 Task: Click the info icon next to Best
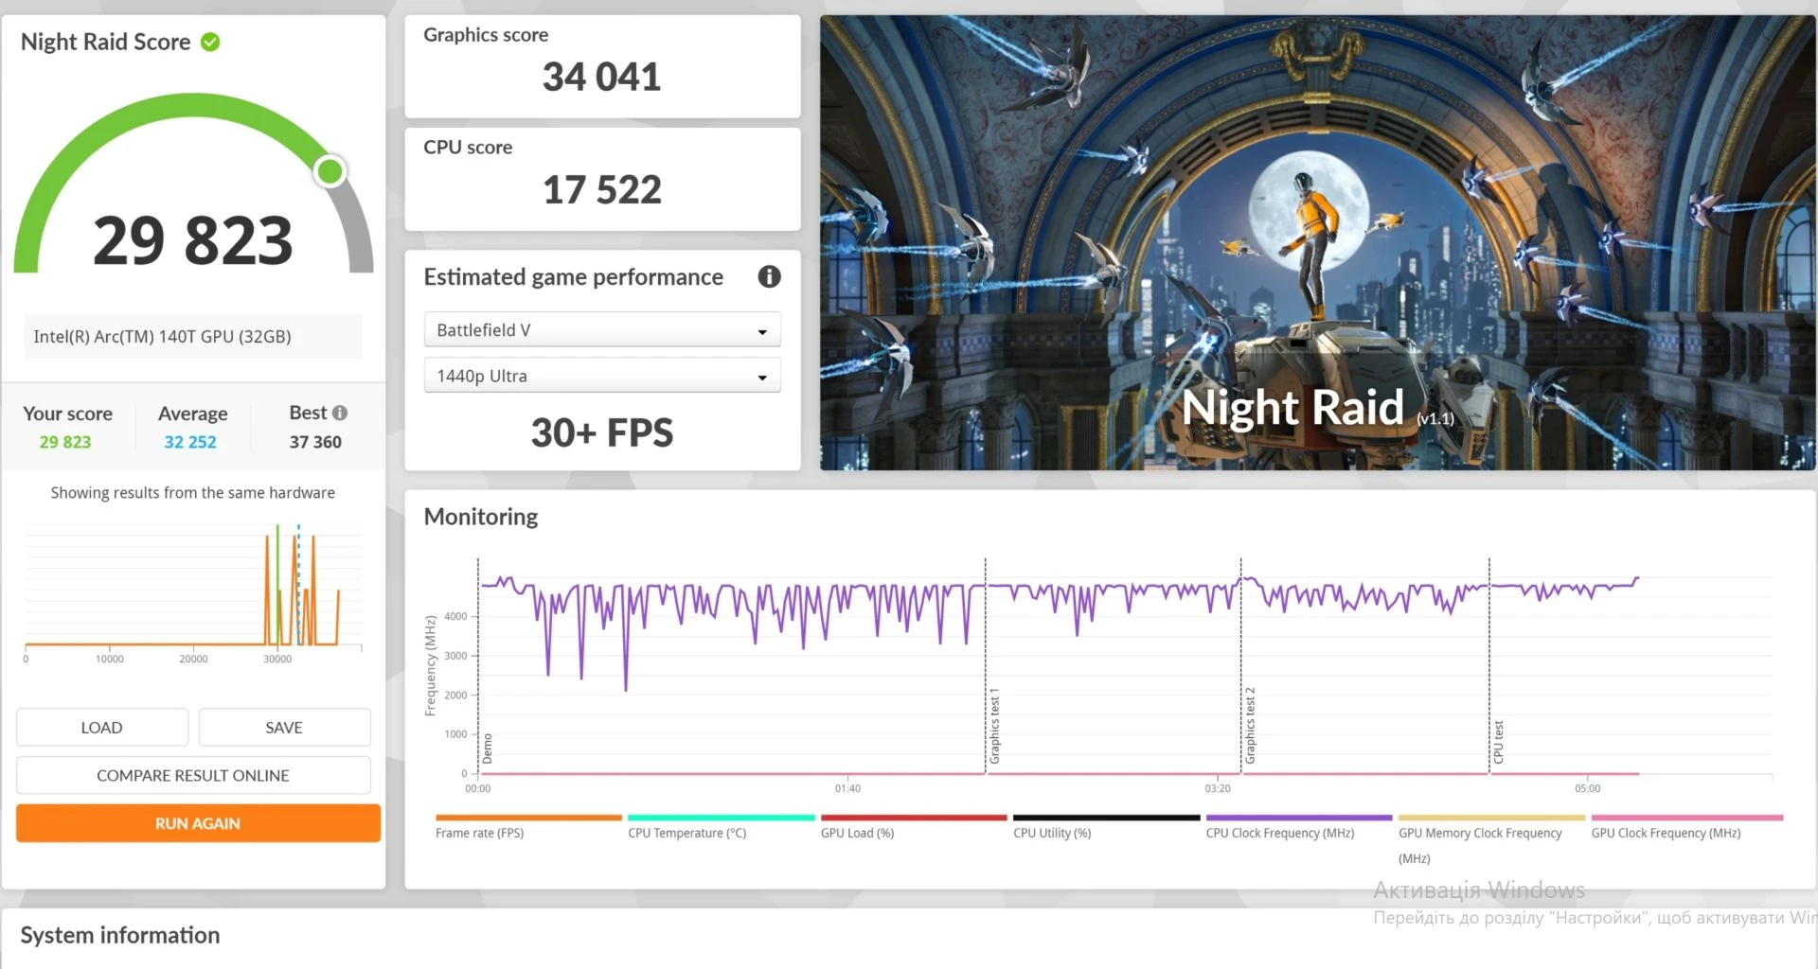coord(340,413)
